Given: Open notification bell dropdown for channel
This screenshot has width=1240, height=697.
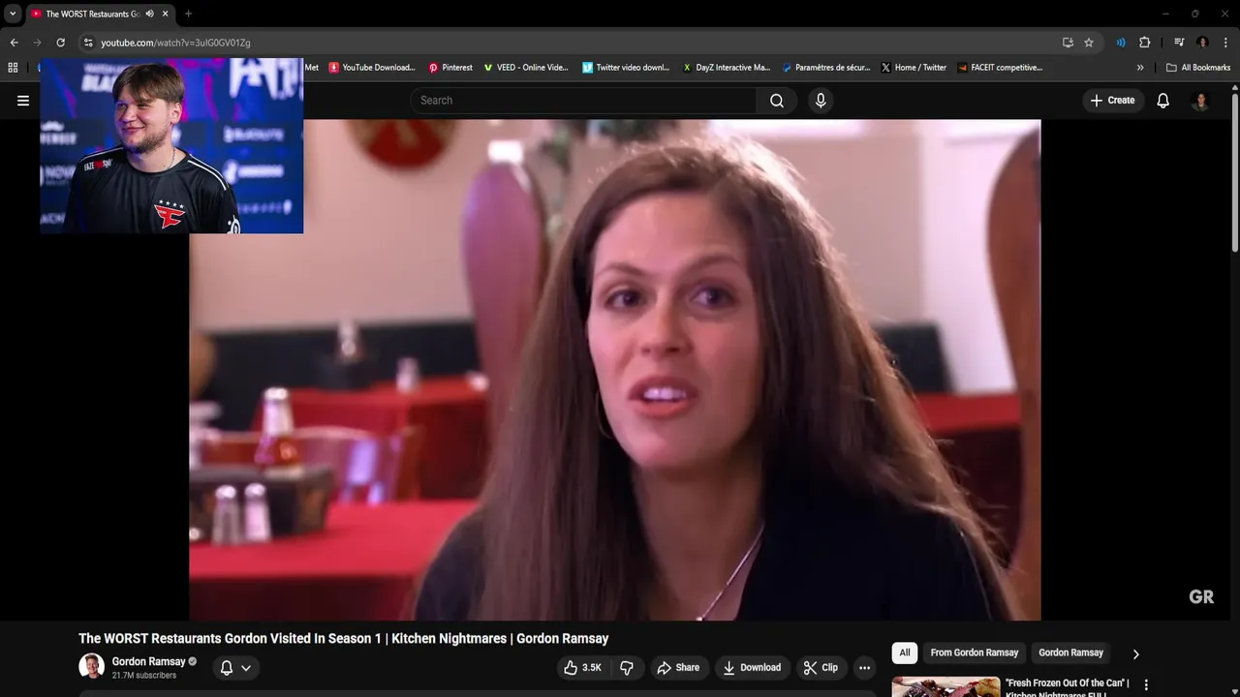Looking at the screenshot, I should tap(235, 668).
